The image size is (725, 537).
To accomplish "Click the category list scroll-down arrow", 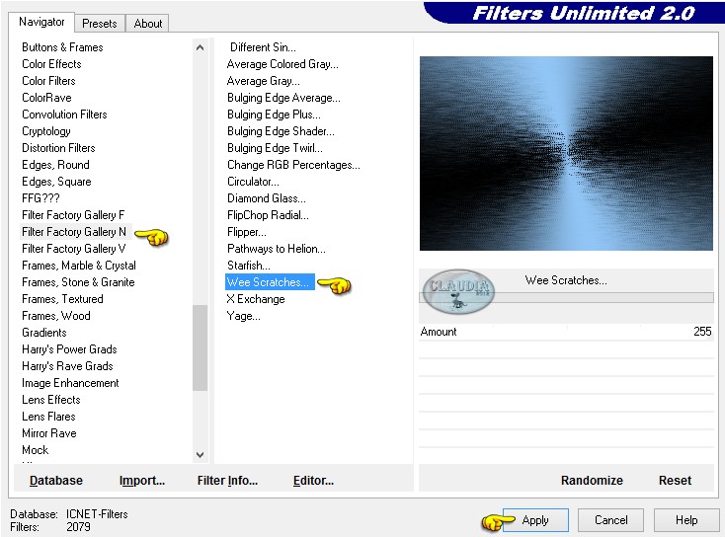I will click(200, 455).
